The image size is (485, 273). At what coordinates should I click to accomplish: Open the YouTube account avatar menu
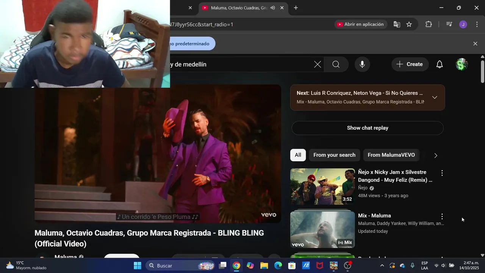(461, 64)
